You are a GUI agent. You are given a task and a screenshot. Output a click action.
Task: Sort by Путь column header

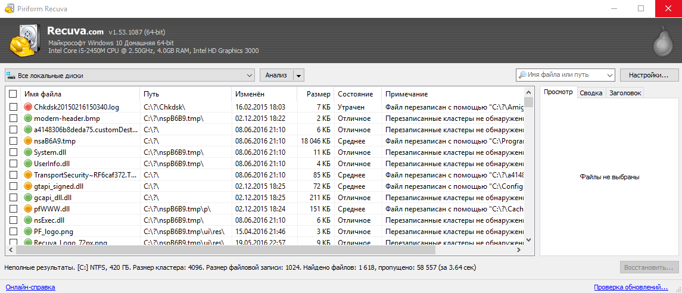point(186,94)
